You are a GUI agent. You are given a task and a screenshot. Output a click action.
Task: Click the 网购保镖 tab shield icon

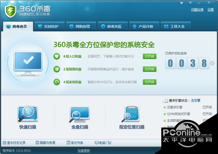click(x=72, y=26)
